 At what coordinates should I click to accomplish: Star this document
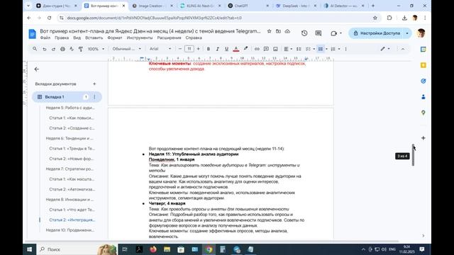269,31
